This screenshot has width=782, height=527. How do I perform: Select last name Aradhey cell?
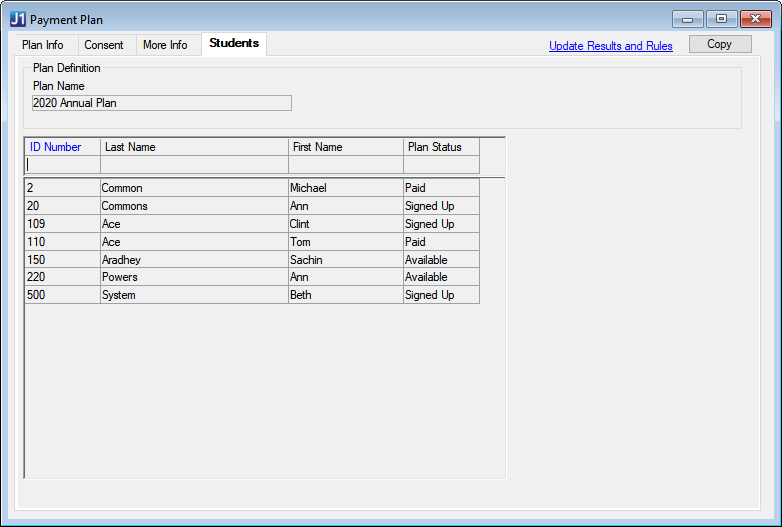click(194, 260)
